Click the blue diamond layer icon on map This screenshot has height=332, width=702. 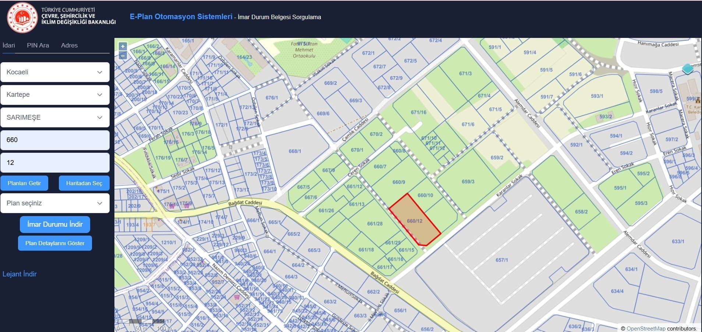pyautogui.click(x=687, y=69)
